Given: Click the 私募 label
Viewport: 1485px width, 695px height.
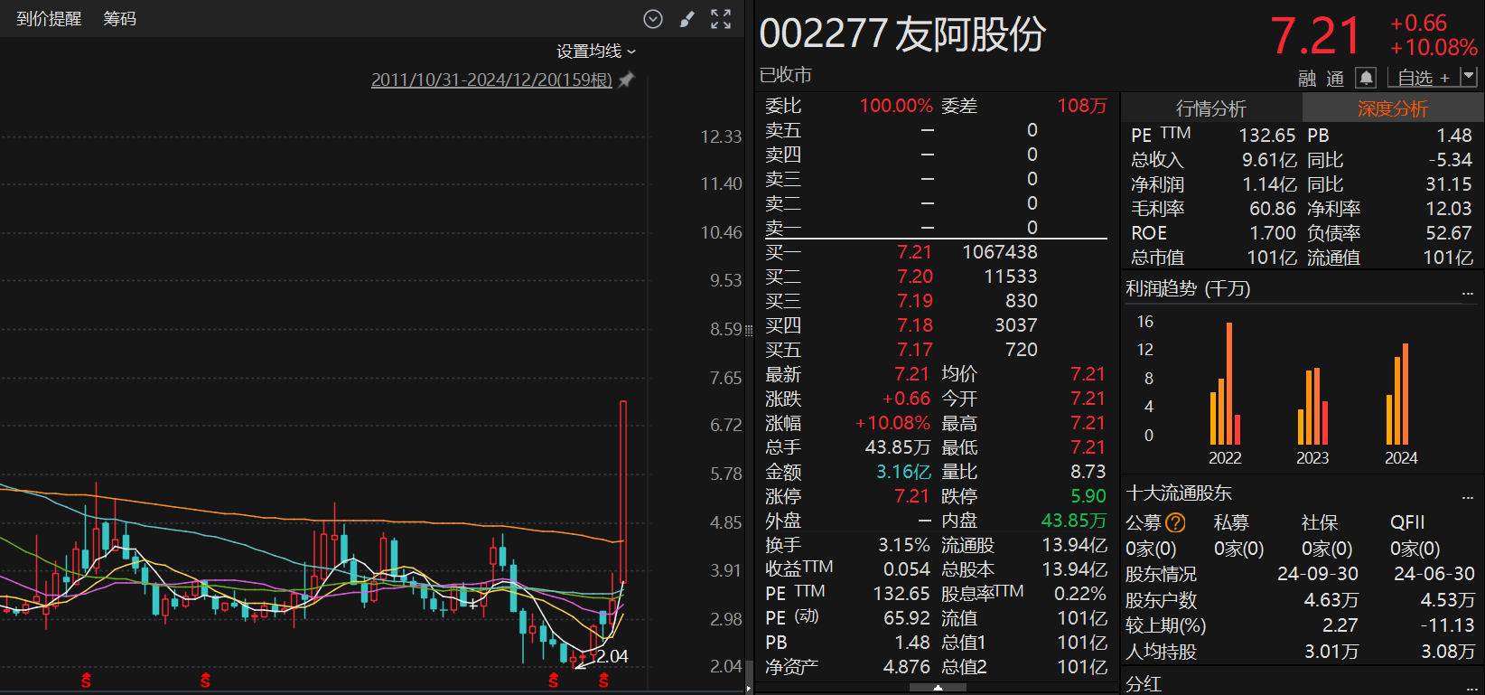Looking at the screenshot, I should tap(1231, 522).
